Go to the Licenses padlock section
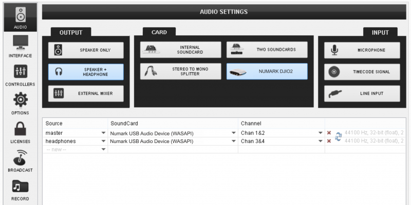 point(20,132)
